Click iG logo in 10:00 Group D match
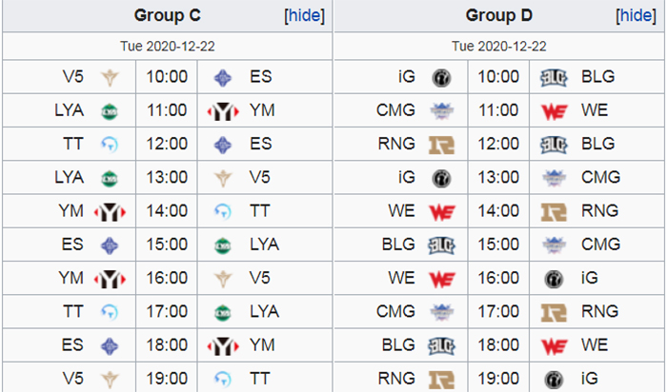Screen dimensions: 667x392 [x=441, y=77]
